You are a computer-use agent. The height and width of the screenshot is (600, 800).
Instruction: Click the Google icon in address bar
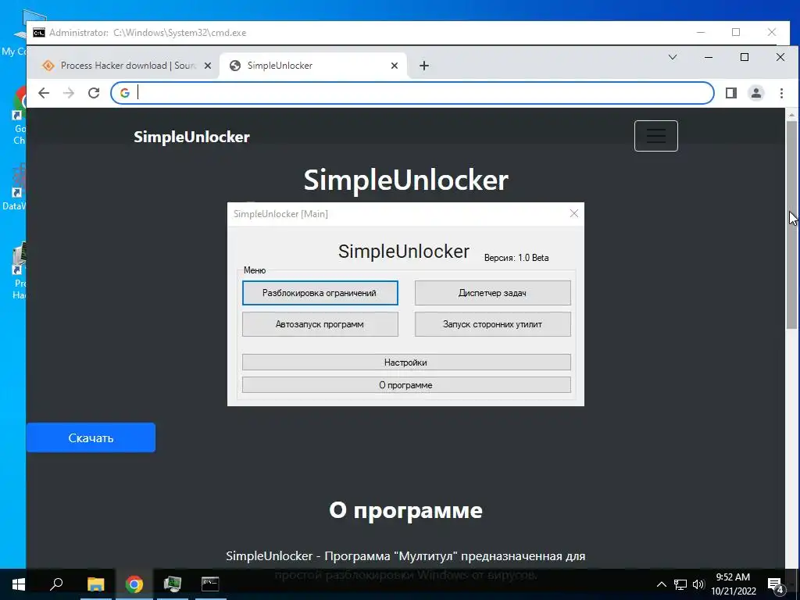tap(124, 93)
